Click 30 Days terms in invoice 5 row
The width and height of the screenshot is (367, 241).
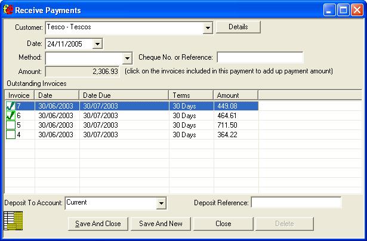coord(184,125)
